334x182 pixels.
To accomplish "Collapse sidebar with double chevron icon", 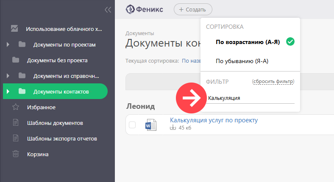I will point(108,10).
